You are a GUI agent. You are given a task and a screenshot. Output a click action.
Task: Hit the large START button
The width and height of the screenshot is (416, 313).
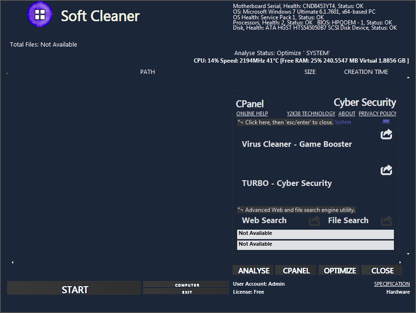(x=74, y=288)
